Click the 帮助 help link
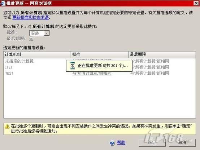Screen dimensions: 200x150 (121, 142)
